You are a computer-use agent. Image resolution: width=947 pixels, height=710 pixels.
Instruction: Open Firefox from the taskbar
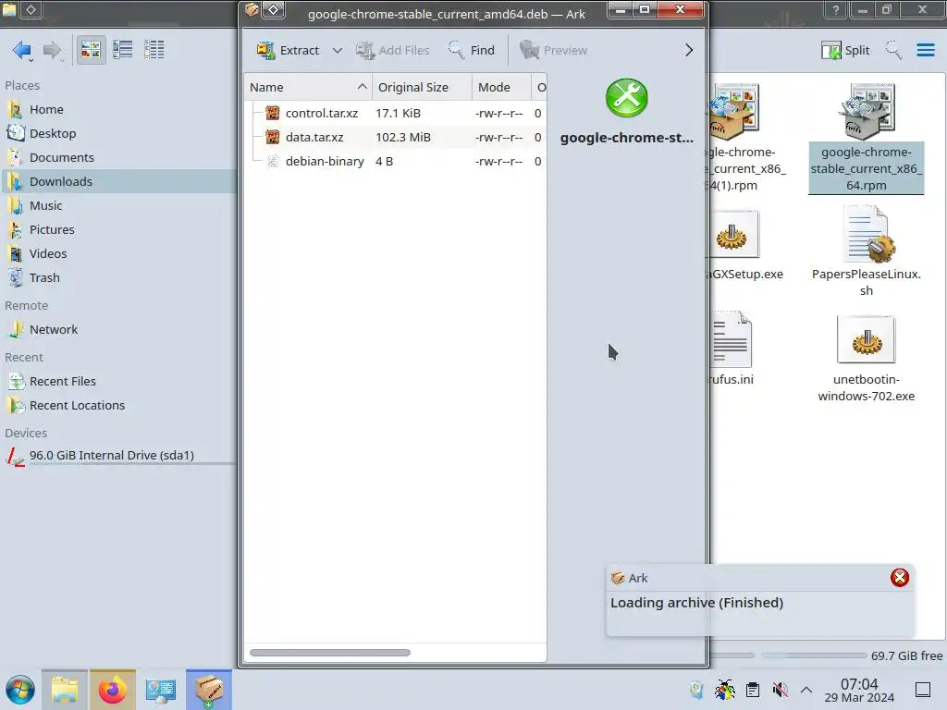coord(112,690)
